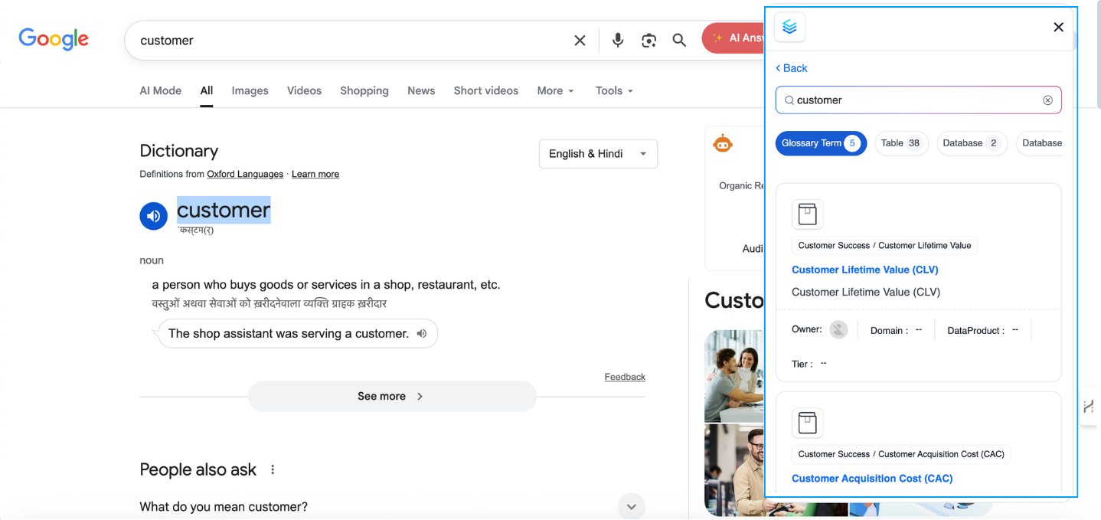Click See more dictionary definitions
The height and width of the screenshot is (520, 1101).
[x=391, y=396]
